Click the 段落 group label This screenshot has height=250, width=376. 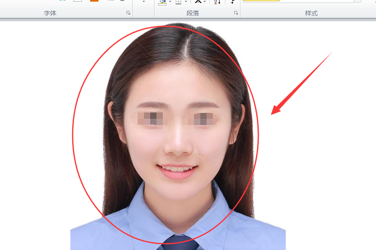[193, 13]
